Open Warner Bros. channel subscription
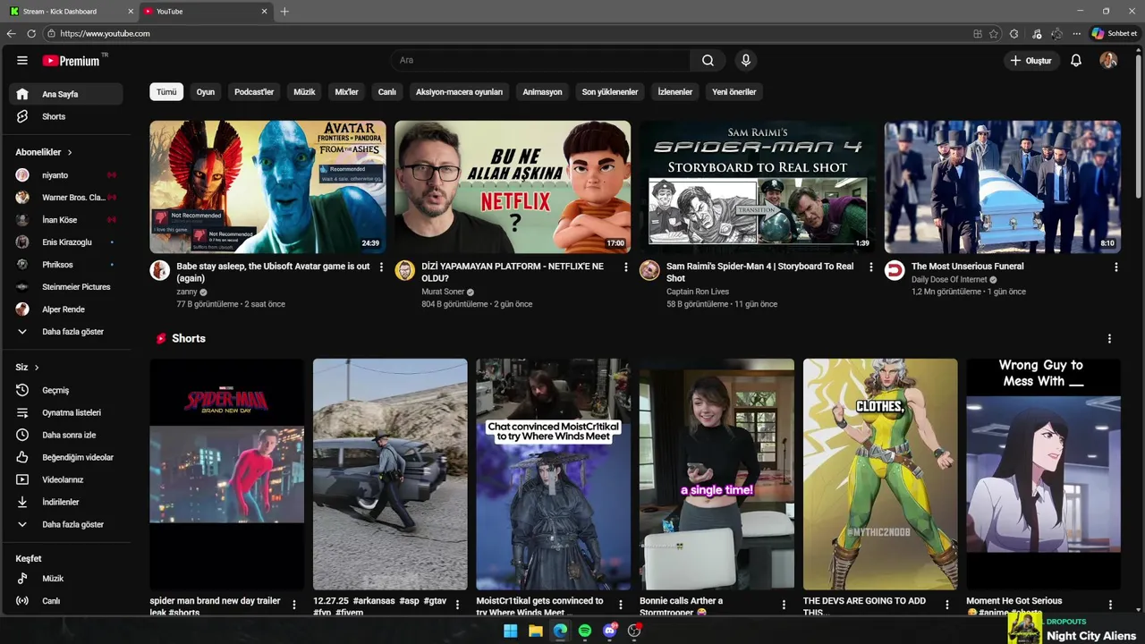Image resolution: width=1145 pixels, height=644 pixels. [66, 198]
